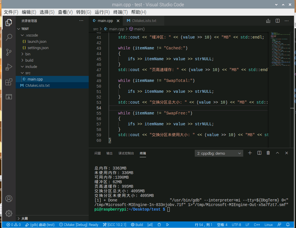Open editor more actions ellipsis
This screenshot has height=228, width=296.
tap(287, 21)
